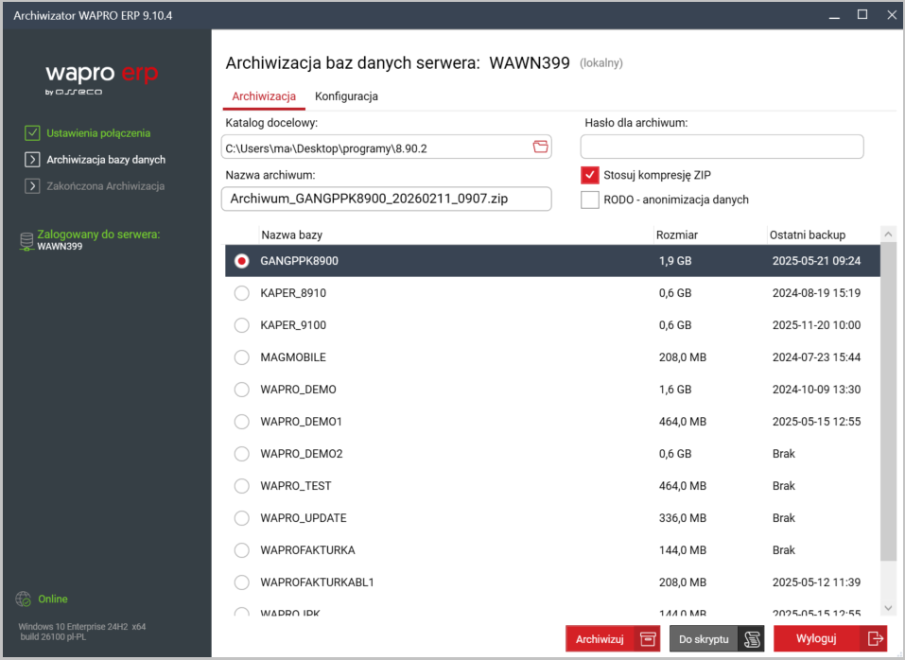Expand the Zakończona Archiwizacja step

(32, 186)
